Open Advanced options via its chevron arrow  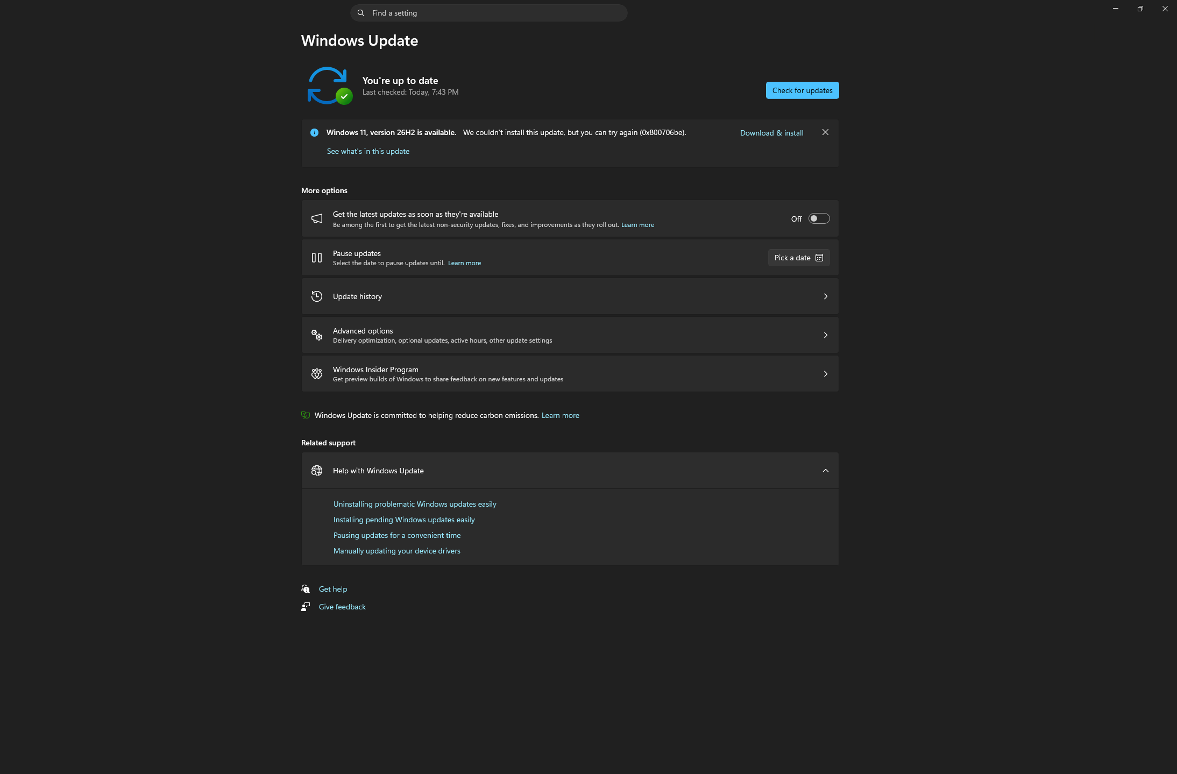click(x=826, y=335)
